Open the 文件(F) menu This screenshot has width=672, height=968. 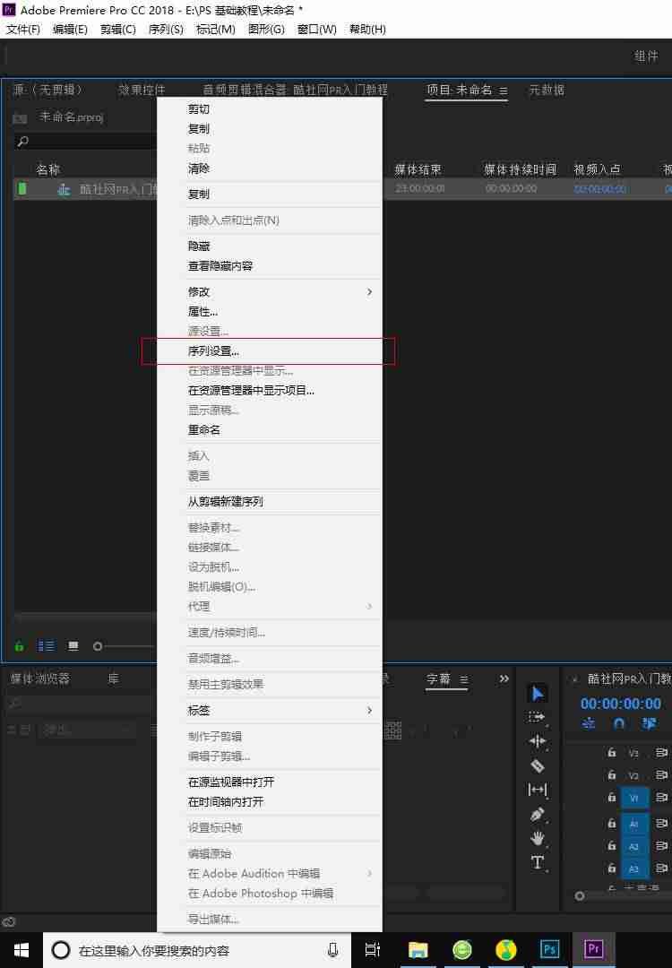pos(22,29)
